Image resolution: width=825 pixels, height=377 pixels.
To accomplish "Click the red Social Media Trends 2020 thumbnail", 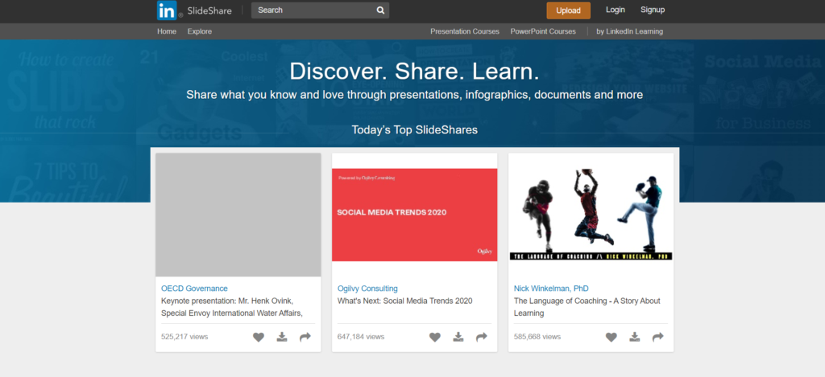I will click(x=415, y=215).
